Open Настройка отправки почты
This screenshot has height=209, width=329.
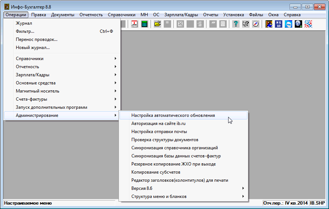click(183, 132)
